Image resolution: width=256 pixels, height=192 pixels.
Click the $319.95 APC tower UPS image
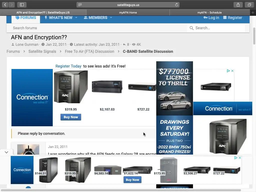71,87
